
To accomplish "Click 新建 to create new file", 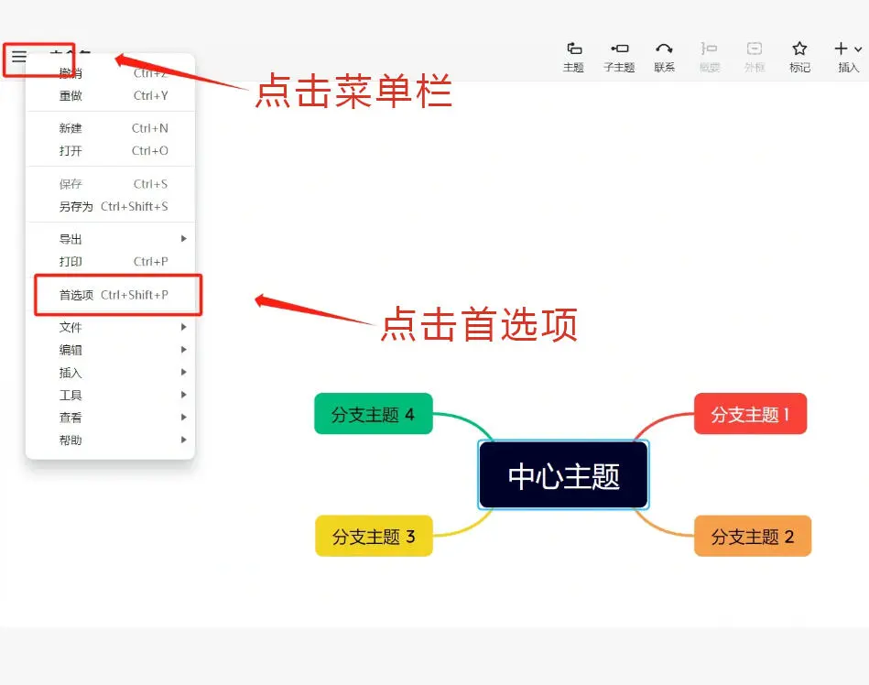I will [x=71, y=128].
